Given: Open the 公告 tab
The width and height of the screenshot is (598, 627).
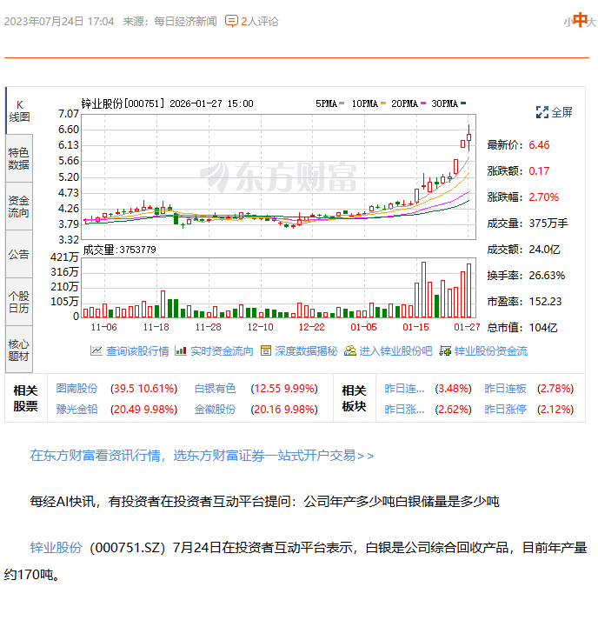Looking at the screenshot, I should [19, 254].
